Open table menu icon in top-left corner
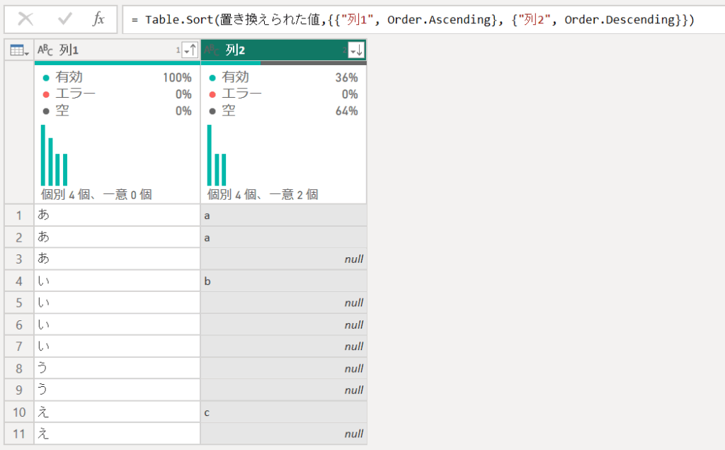 coord(19,50)
